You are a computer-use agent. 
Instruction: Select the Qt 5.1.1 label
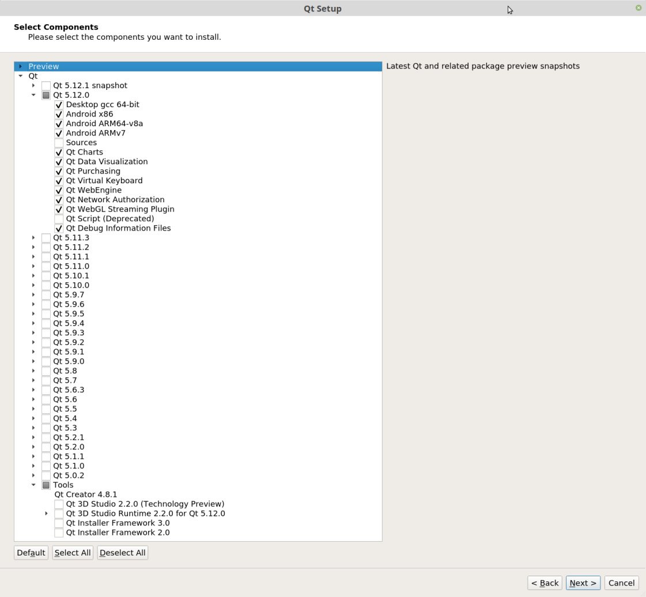[69, 456]
